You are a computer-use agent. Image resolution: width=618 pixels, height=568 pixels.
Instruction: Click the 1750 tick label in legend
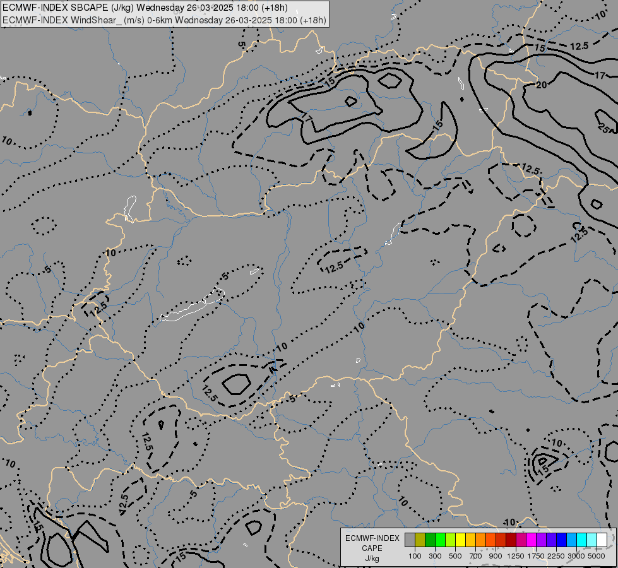[536, 556]
